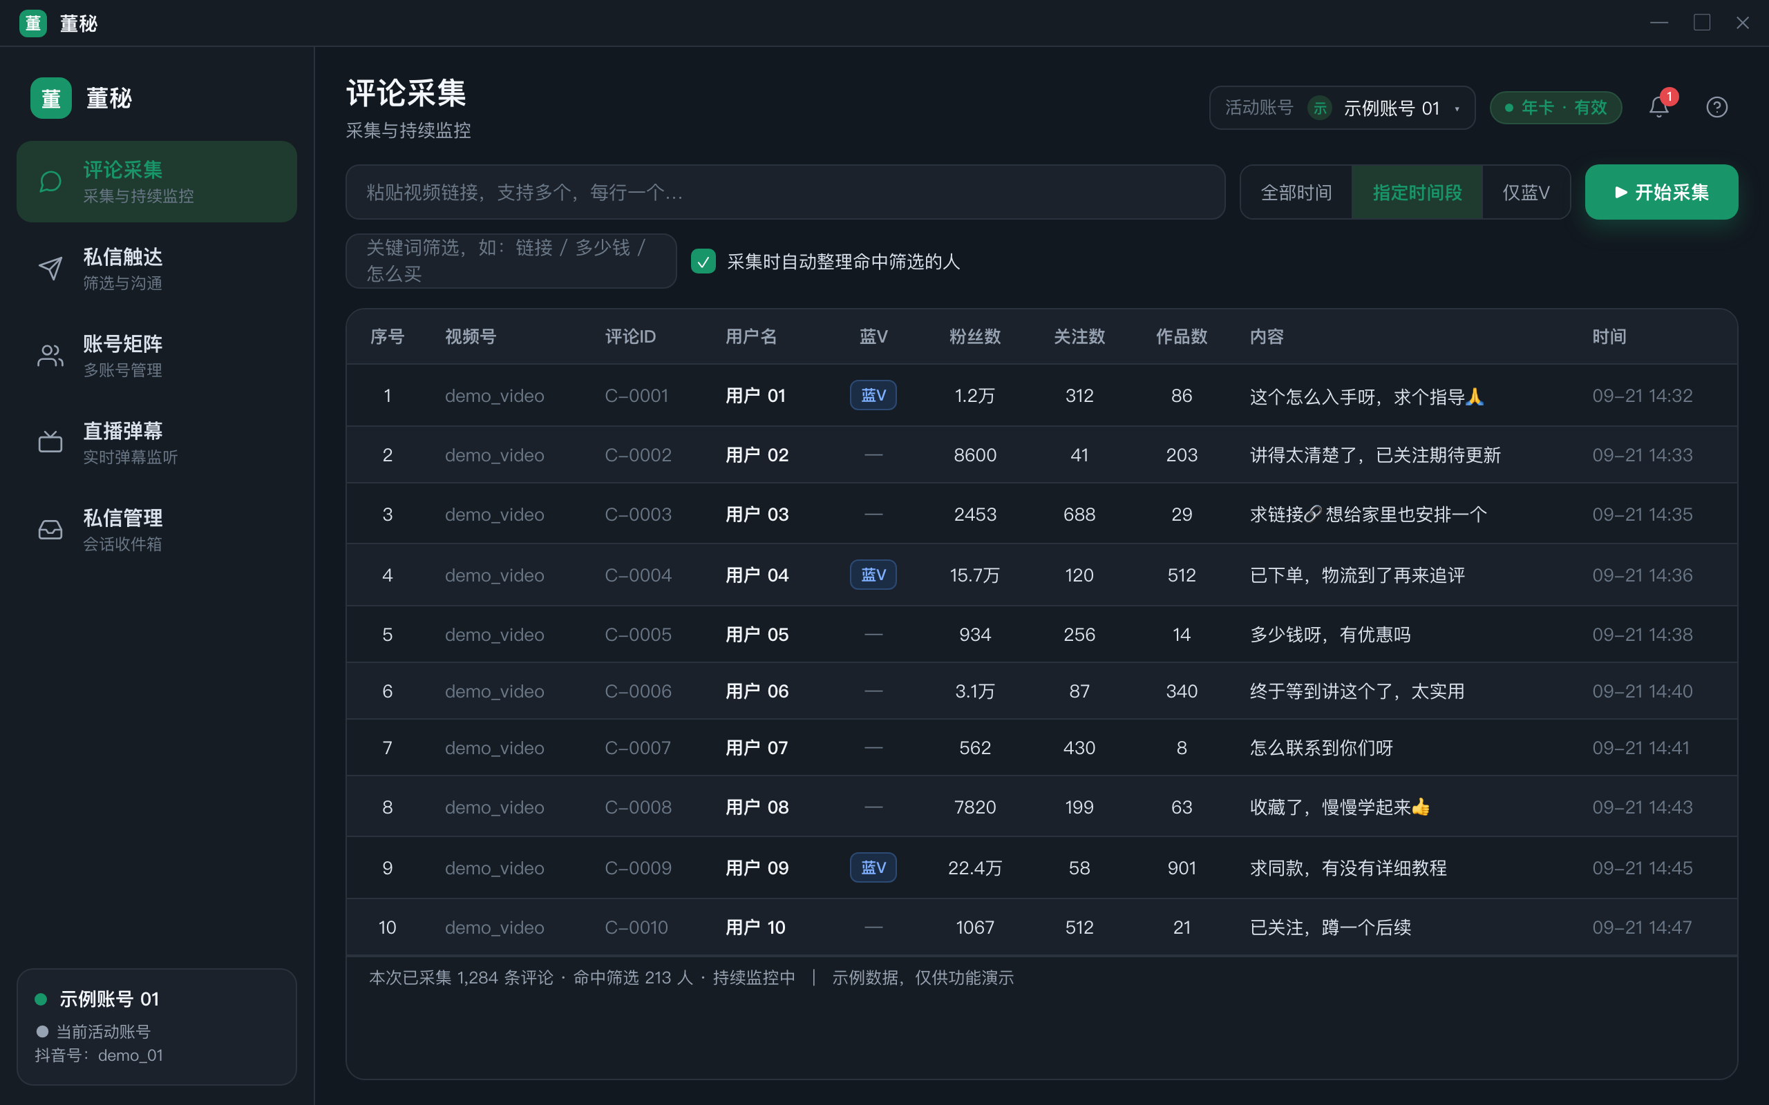Click the inbox icon for 私信管理
The height and width of the screenshot is (1105, 1769).
(x=50, y=529)
